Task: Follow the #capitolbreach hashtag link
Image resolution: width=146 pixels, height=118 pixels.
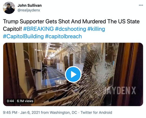Action: click(x=64, y=36)
